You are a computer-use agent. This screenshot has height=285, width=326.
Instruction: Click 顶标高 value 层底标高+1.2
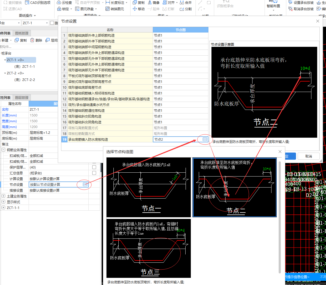point(43,133)
